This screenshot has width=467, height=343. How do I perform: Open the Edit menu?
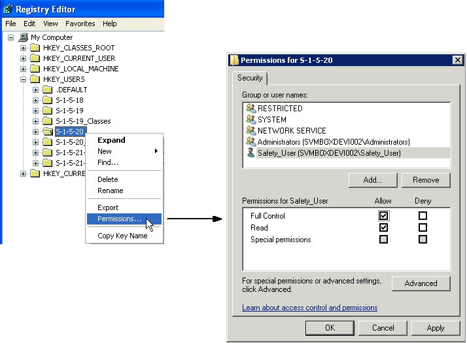click(29, 24)
